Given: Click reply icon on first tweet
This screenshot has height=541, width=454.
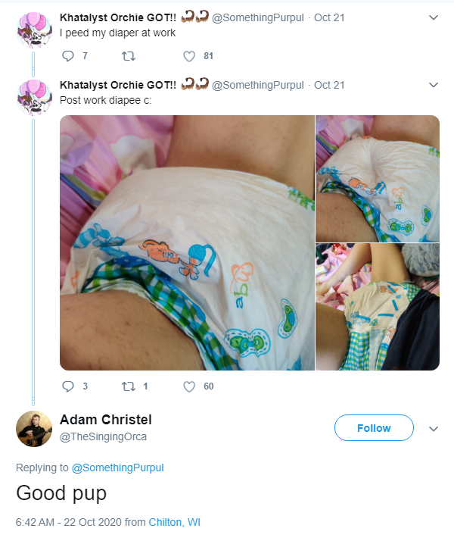Looking at the screenshot, I should pos(68,56).
